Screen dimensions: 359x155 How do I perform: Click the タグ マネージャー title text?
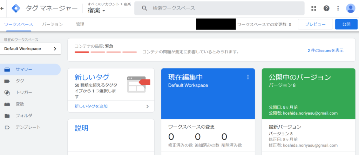click(52, 8)
